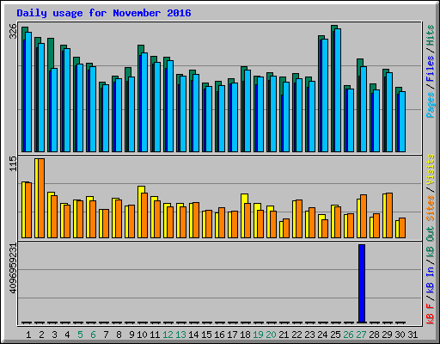Image resolution: width=440 pixels, height=344 pixels.
Task: Click day label 26 on the x-axis
Action: 348,335
